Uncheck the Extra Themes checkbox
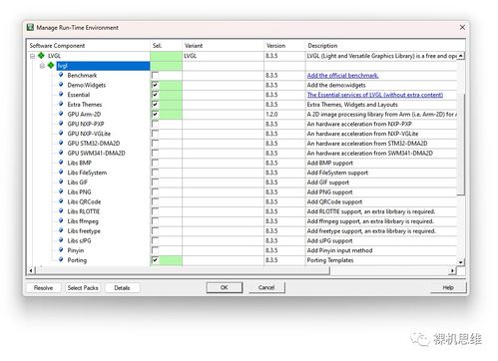Screen dimensions: 498x361 click(x=155, y=105)
